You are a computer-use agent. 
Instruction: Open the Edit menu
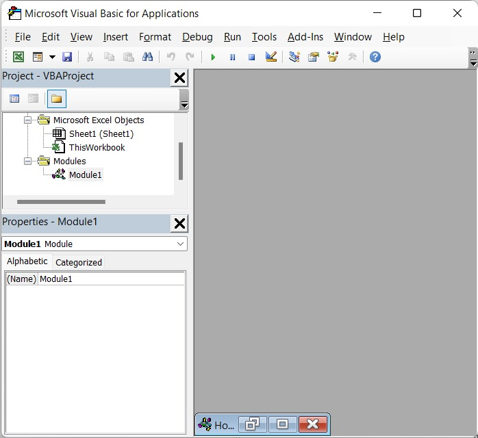51,37
